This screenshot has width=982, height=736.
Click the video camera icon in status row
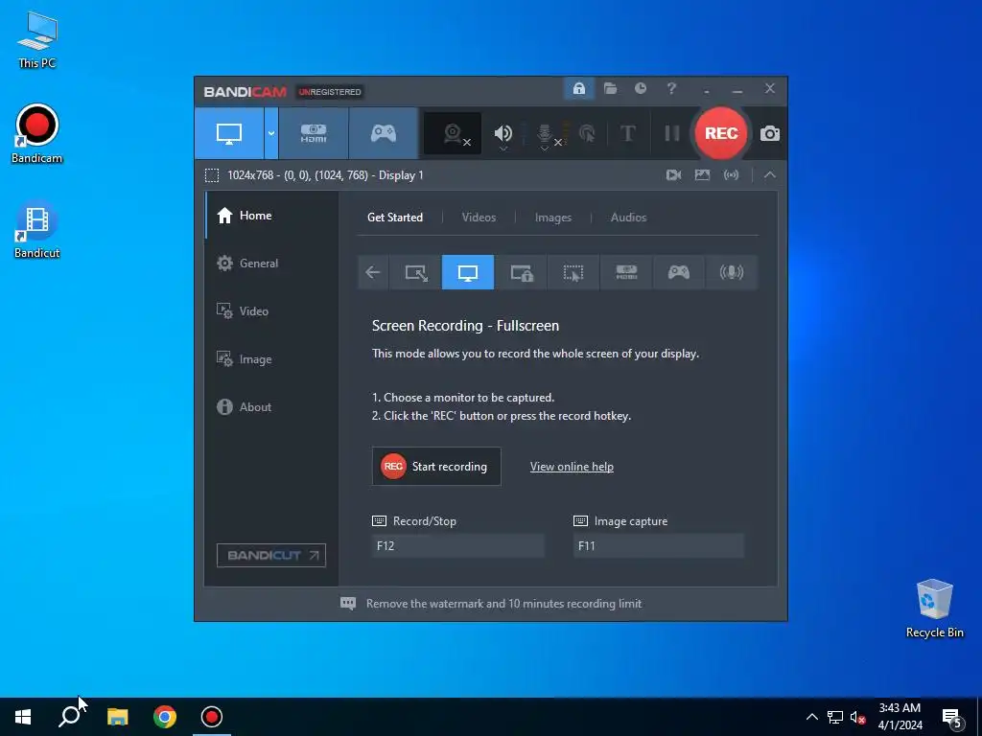pyautogui.click(x=673, y=175)
